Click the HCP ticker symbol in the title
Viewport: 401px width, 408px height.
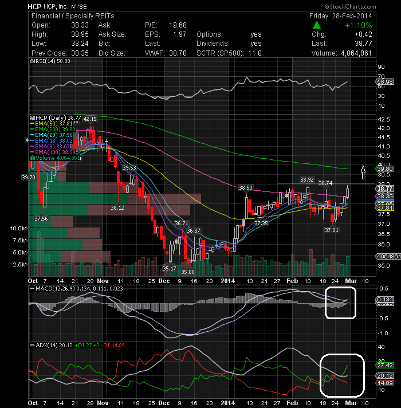tap(34, 6)
